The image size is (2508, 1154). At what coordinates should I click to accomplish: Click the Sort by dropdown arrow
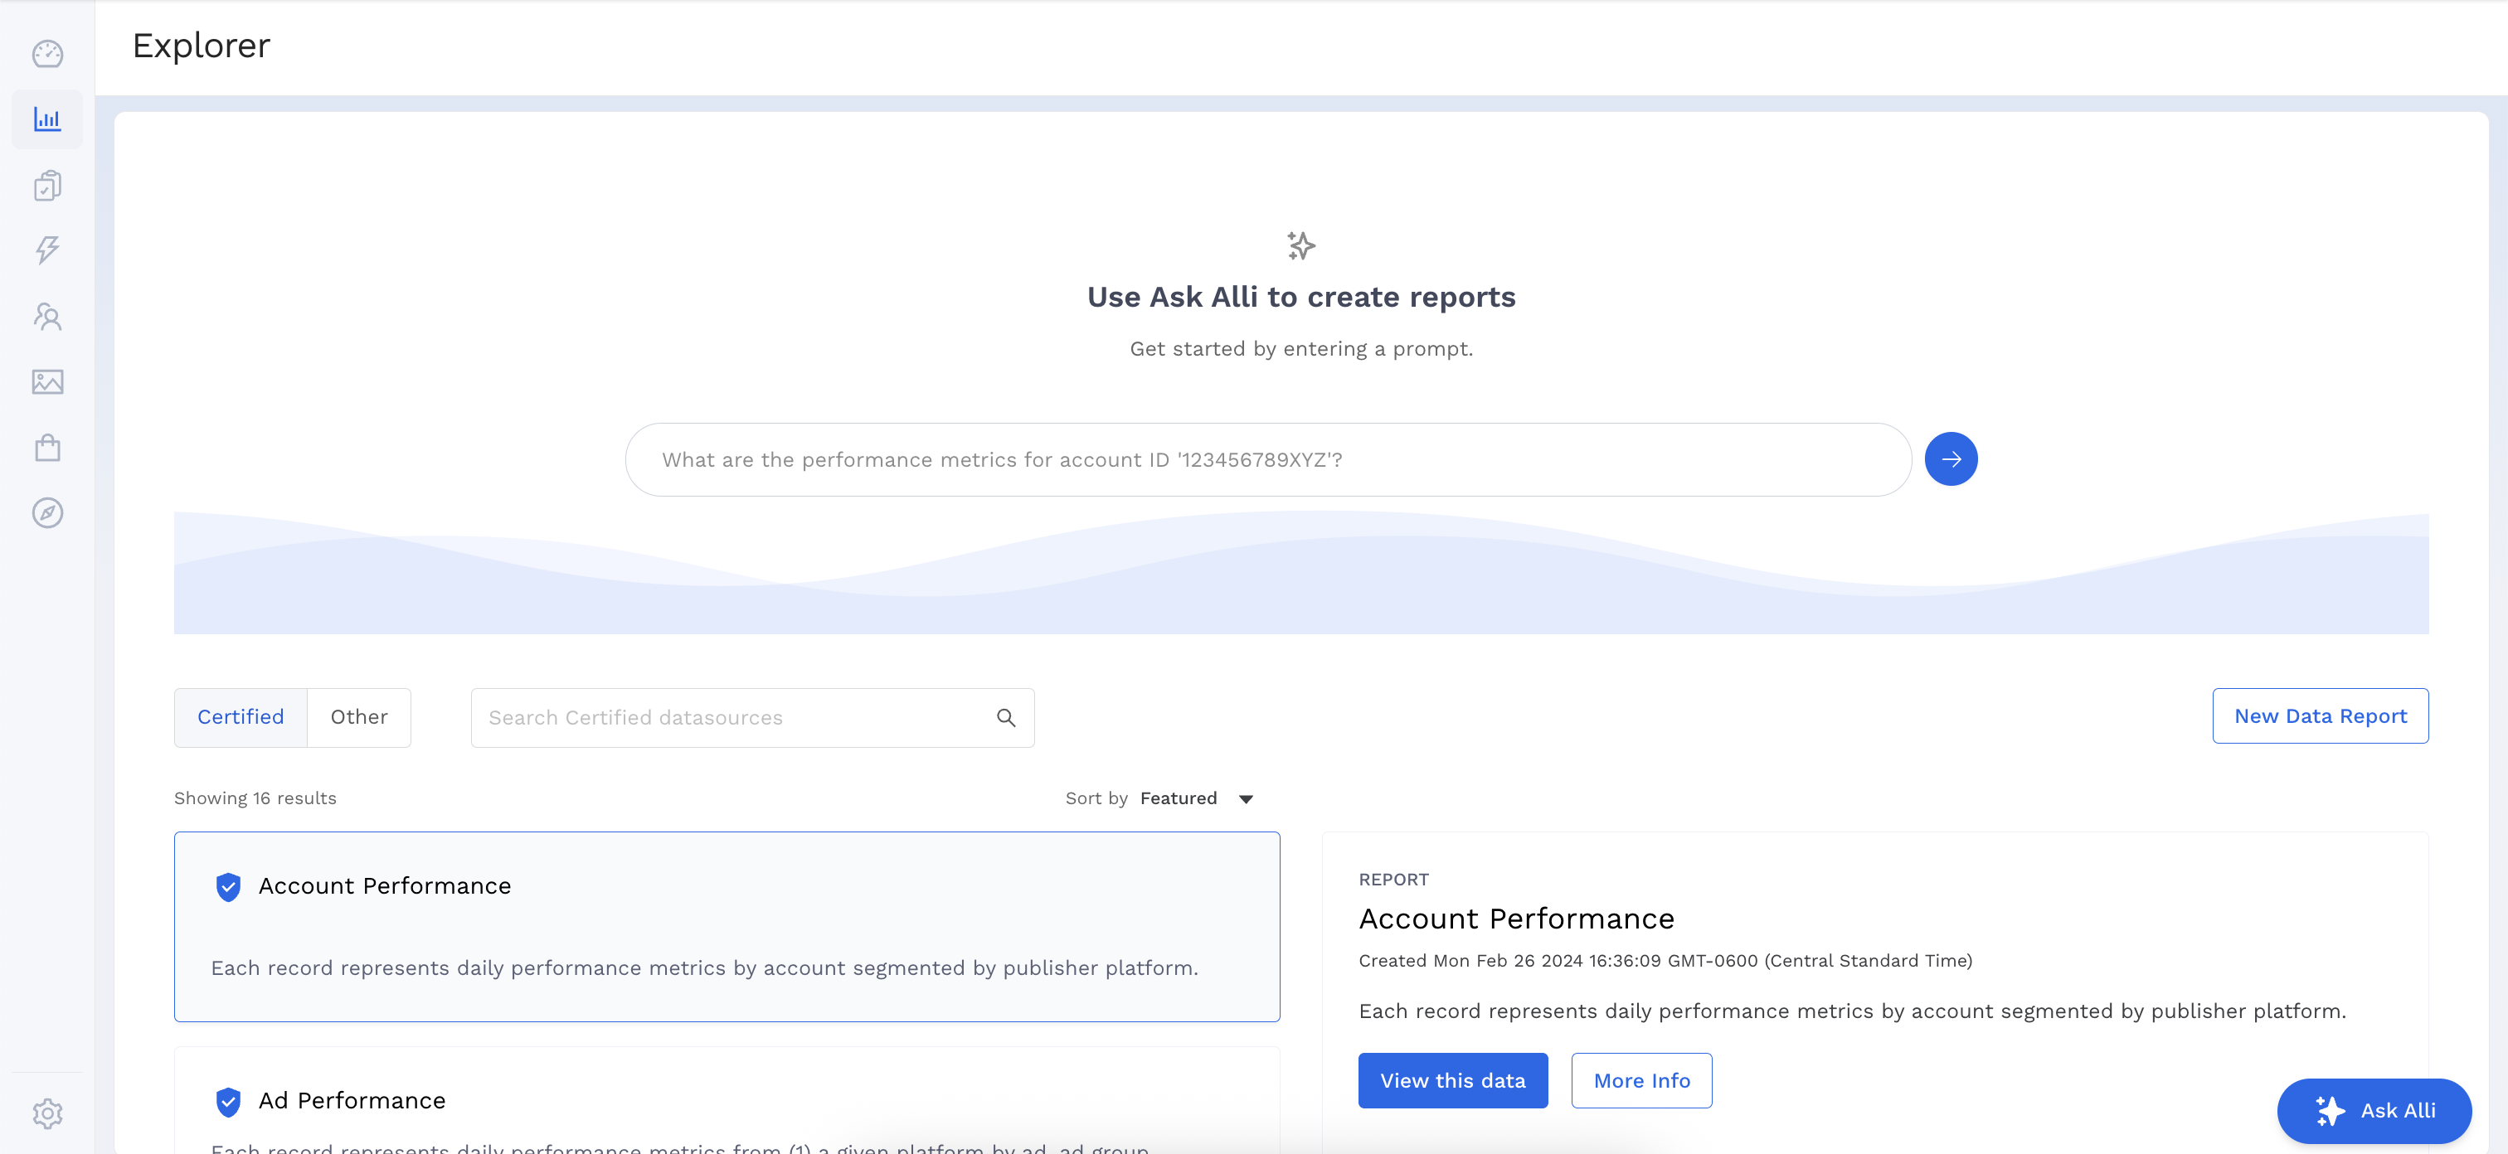coord(1245,800)
